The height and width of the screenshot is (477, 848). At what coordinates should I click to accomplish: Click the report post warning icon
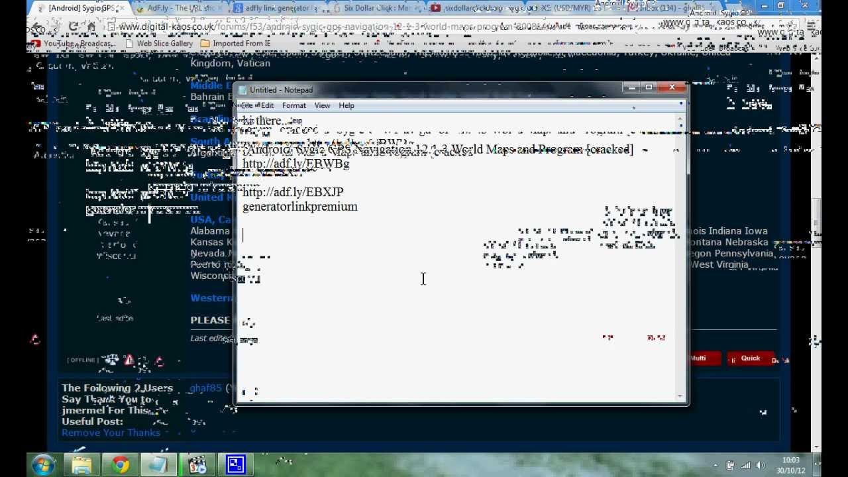pyautogui.click(x=130, y=360)
